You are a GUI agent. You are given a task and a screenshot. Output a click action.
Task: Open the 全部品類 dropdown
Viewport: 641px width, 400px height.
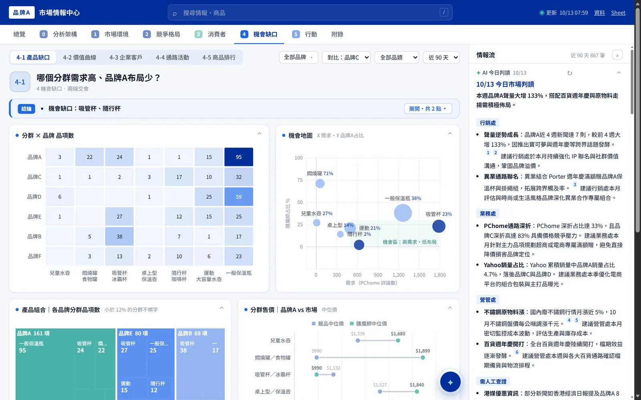[397, 57]
